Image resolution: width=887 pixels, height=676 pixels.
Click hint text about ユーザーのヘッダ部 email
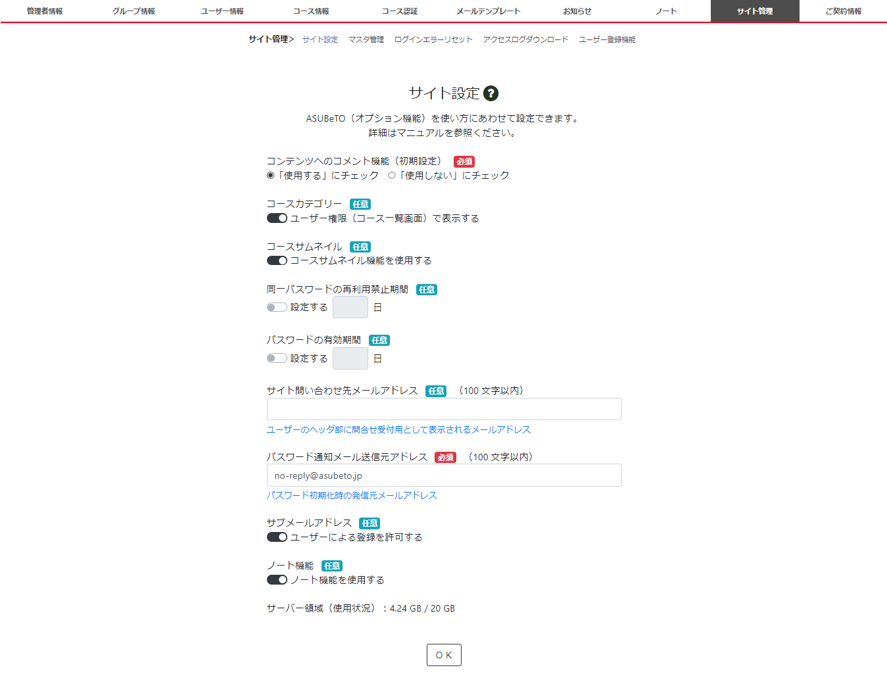(398, 429)
